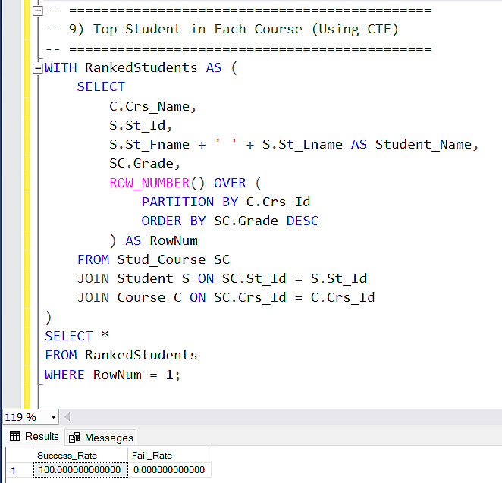Click the horizontal scrollbar left arrow
Image resolution: width=502 pixels, height=483 pixels.
click(x=67, y=417)
